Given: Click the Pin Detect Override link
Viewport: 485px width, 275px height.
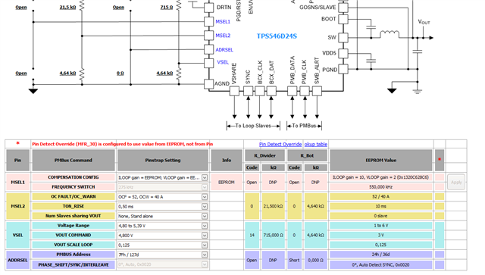Looking at the screenshot, I should point(280,144).
